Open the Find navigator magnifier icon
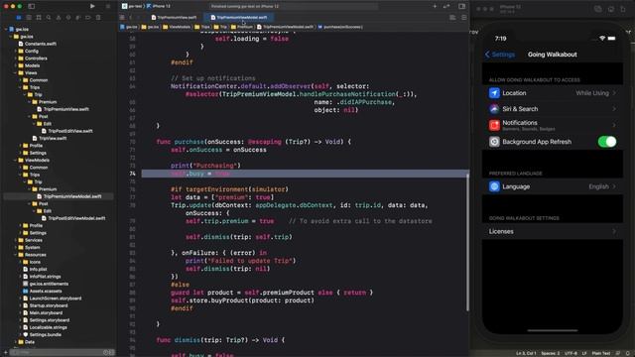The height and width of the screenshot is (357, 635). tap(49, 18)
